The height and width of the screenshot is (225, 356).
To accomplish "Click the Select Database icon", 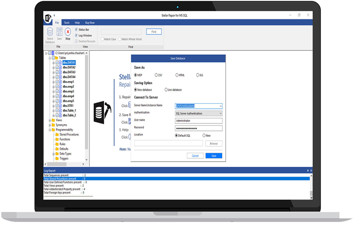I will tap(50, 32).
